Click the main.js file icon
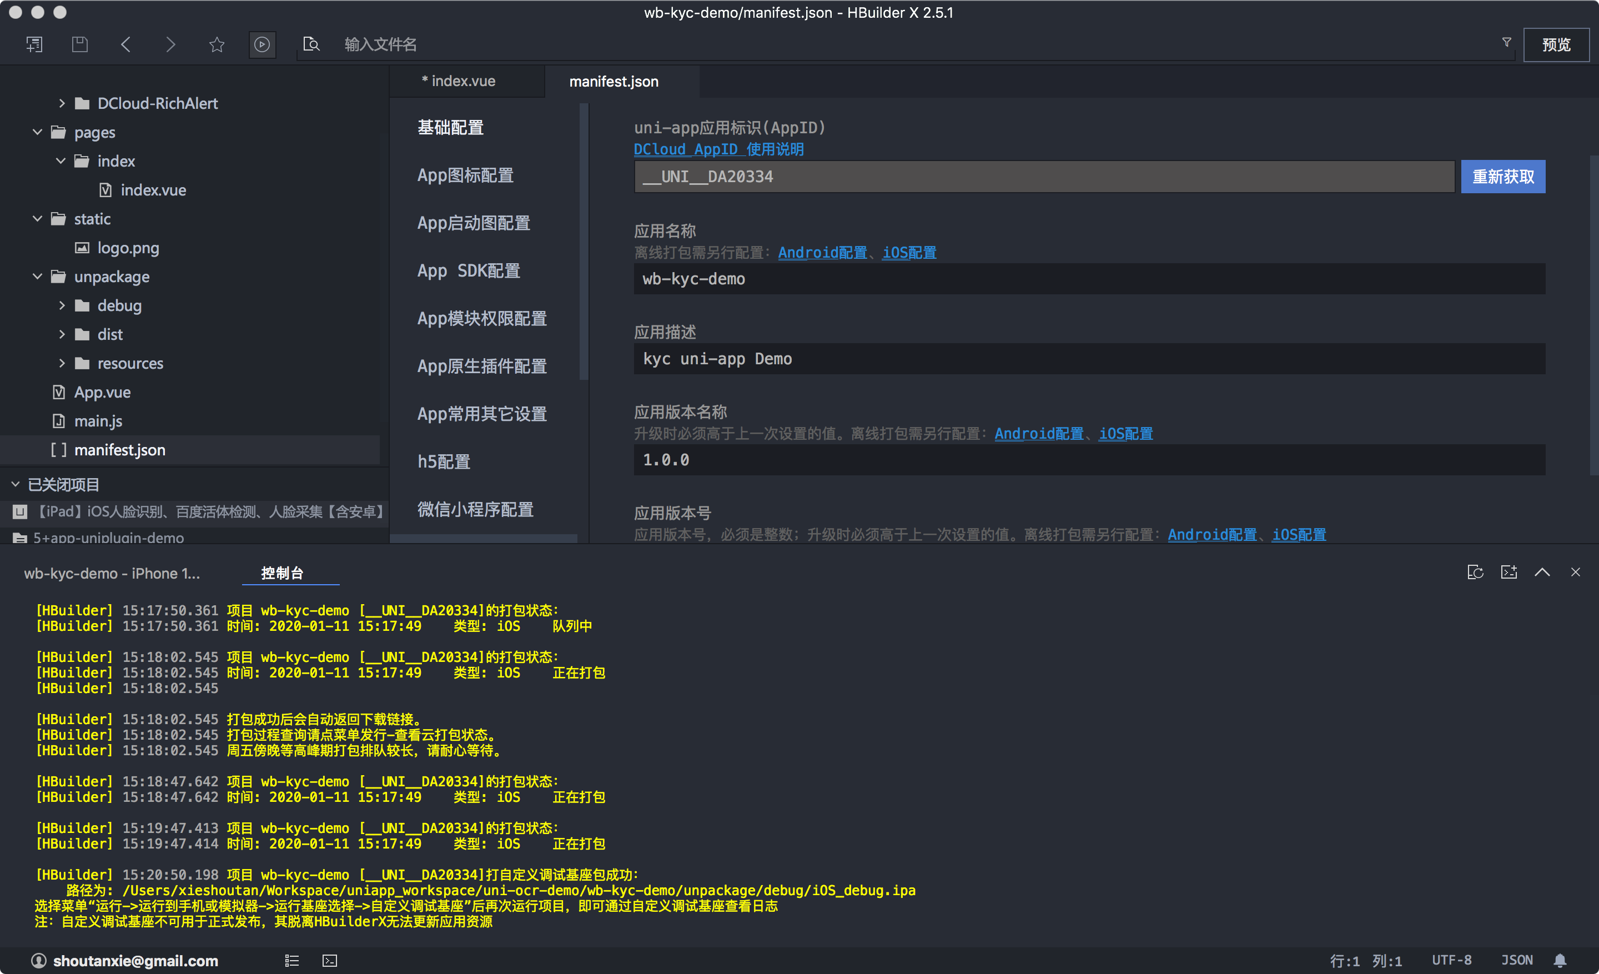The height and width of the screenshot is (974, 1599). [58, 420]
